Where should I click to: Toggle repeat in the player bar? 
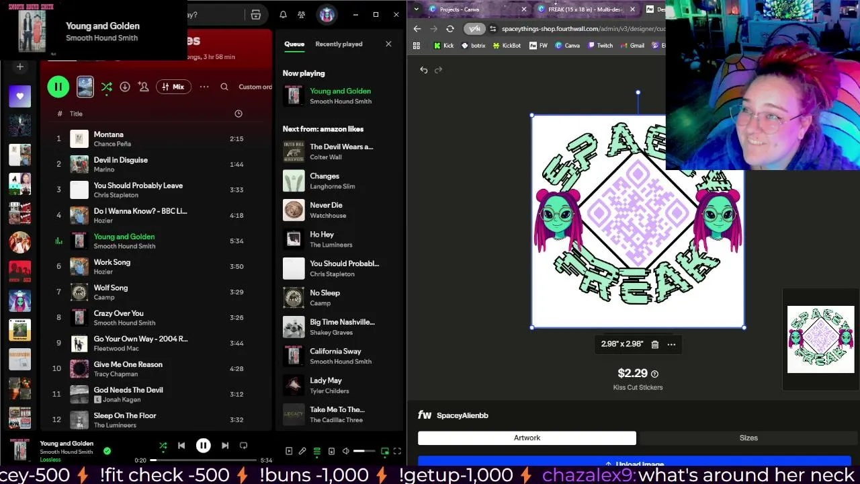[243, 446]
